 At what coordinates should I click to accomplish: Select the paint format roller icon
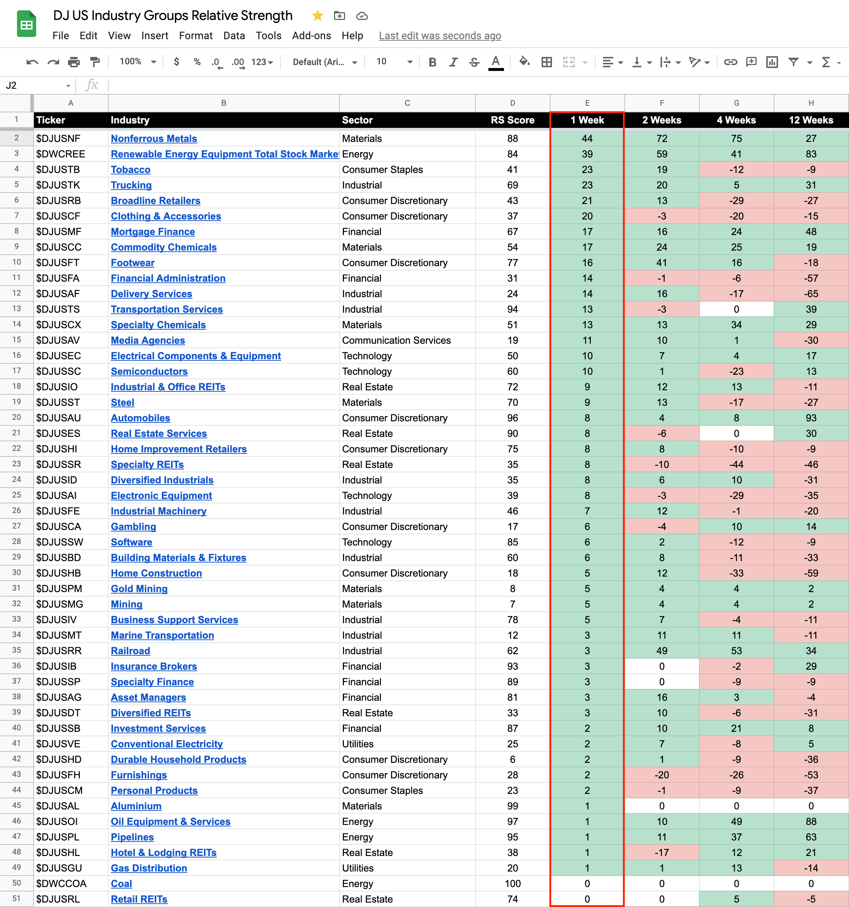(x=95, y=62)
